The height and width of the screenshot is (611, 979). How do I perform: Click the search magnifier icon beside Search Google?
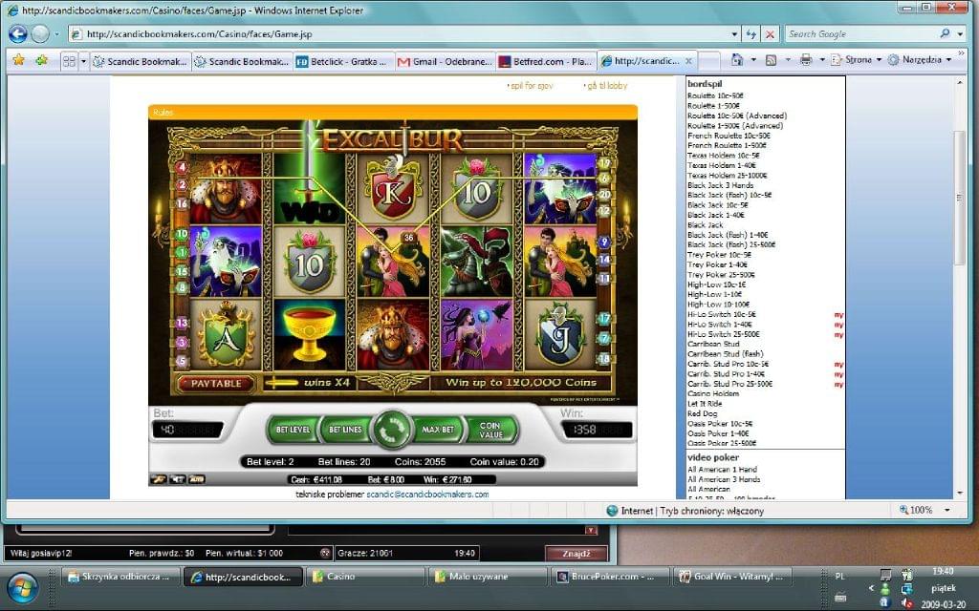[x=946, y=33]
